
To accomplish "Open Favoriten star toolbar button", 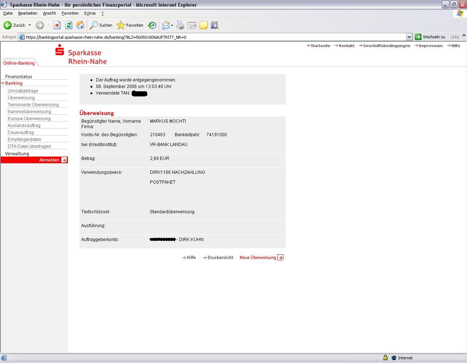I will point(130,25).
